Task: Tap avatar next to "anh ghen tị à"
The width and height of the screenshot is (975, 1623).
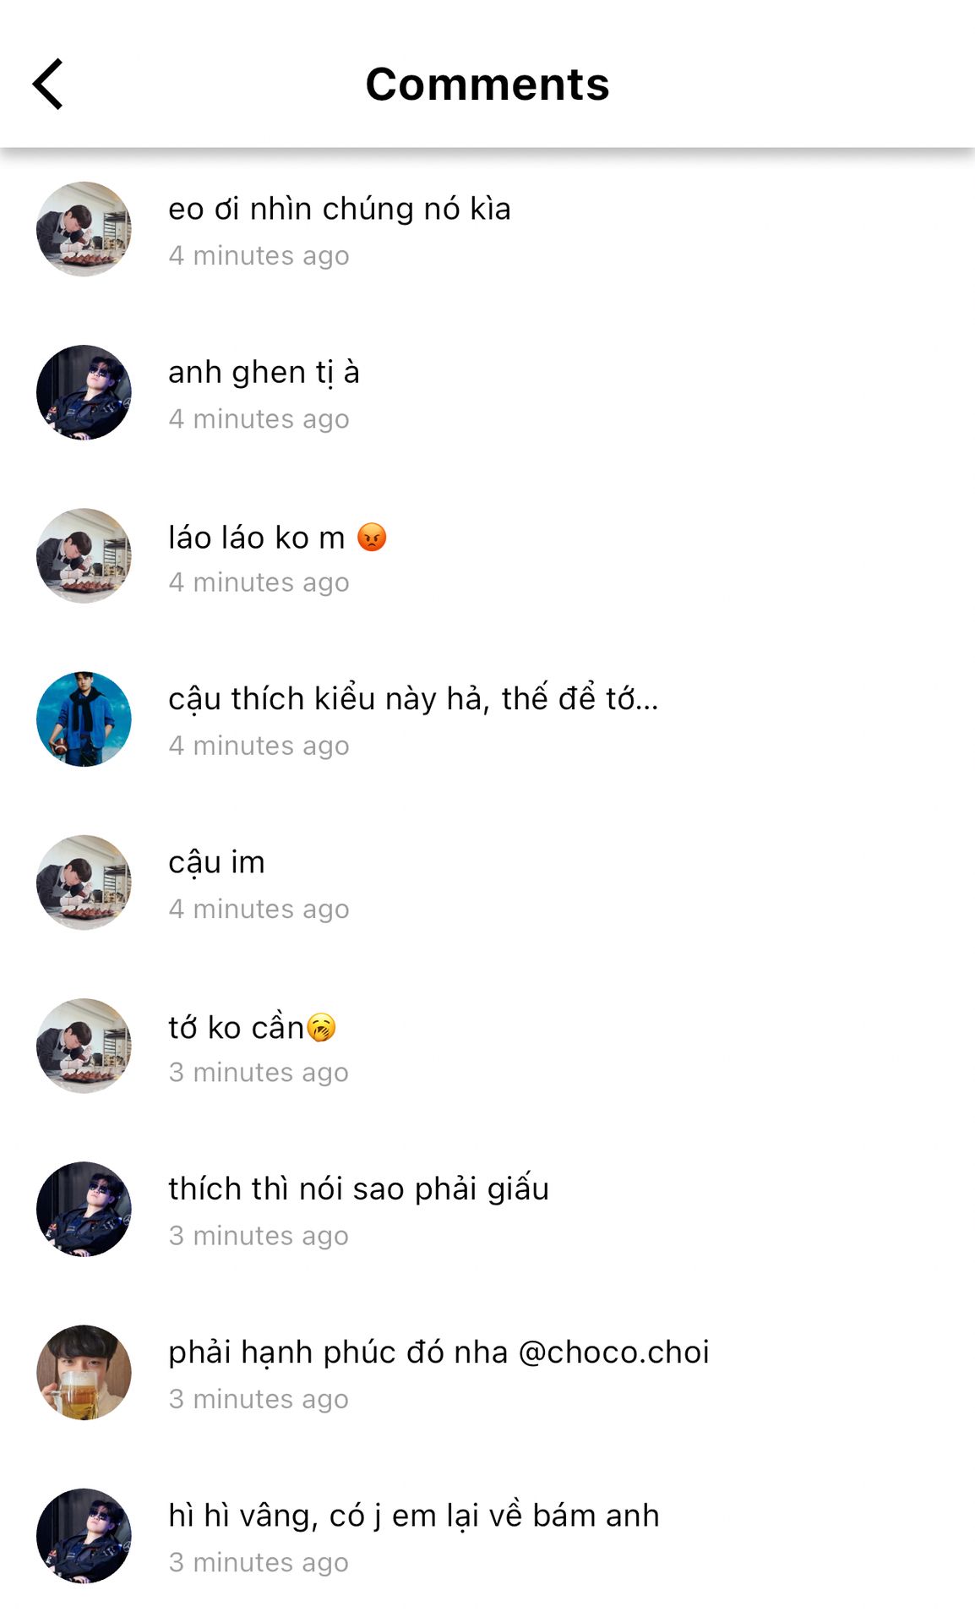Action: pyautogui.click(x=84, y=392)
